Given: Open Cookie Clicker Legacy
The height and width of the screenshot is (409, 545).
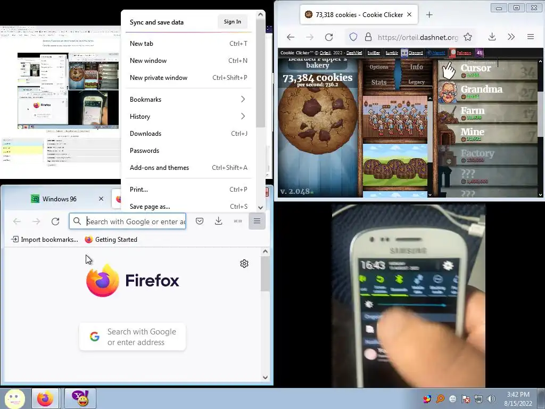Looking at the screenshot, I should tap(416, 81).
